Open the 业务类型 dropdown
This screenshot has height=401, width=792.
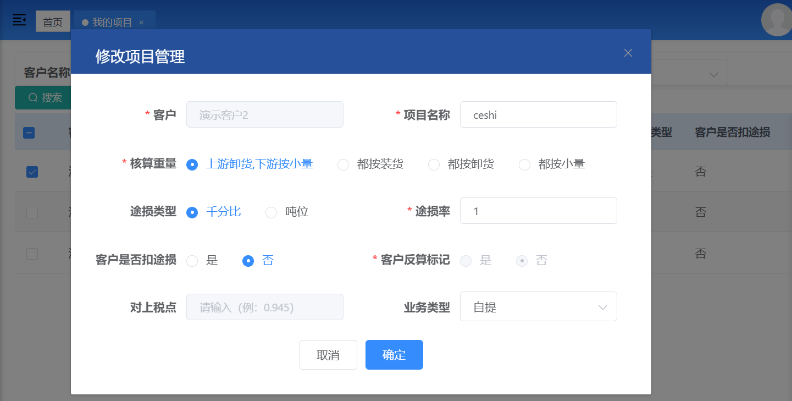(x=538, y=306)
